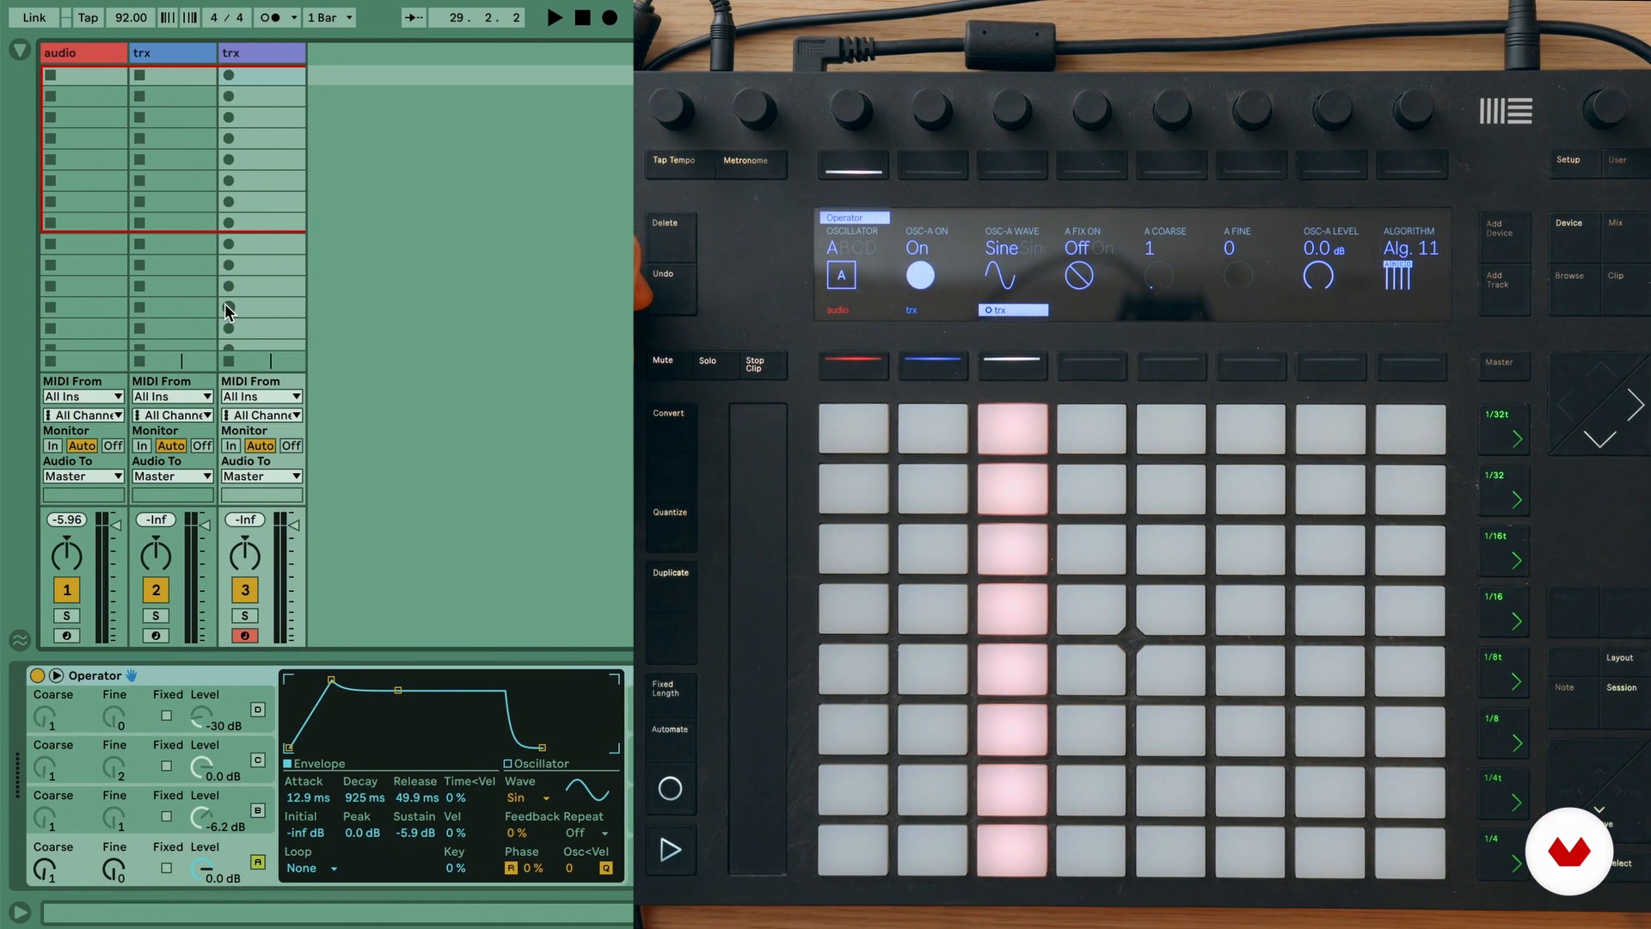Image resolution: width=1651 pixels, height=929 pixels.
Task: Start playback with the transport Play button
Action: coord(555,17)
